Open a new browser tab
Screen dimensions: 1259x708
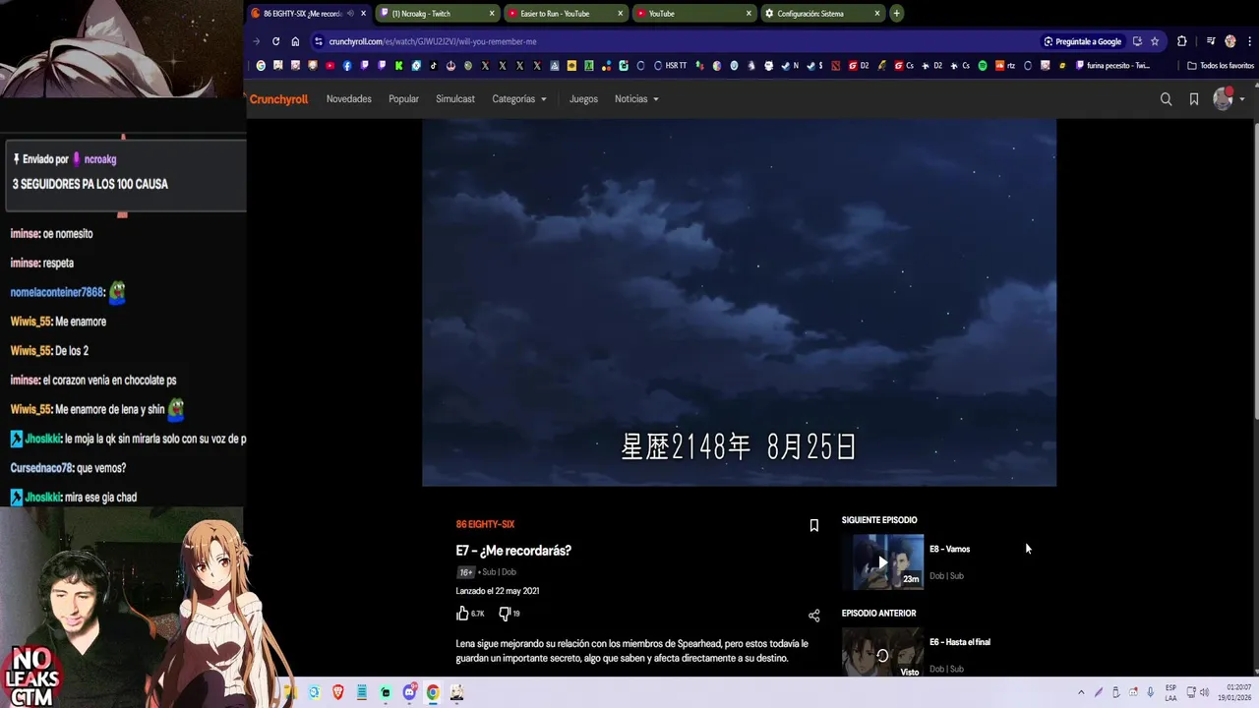[896, 14]
